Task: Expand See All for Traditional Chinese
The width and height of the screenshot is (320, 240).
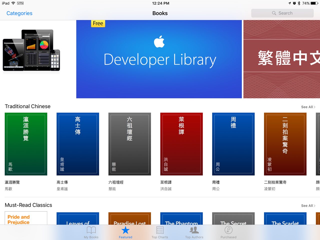Action: (308, 107)
